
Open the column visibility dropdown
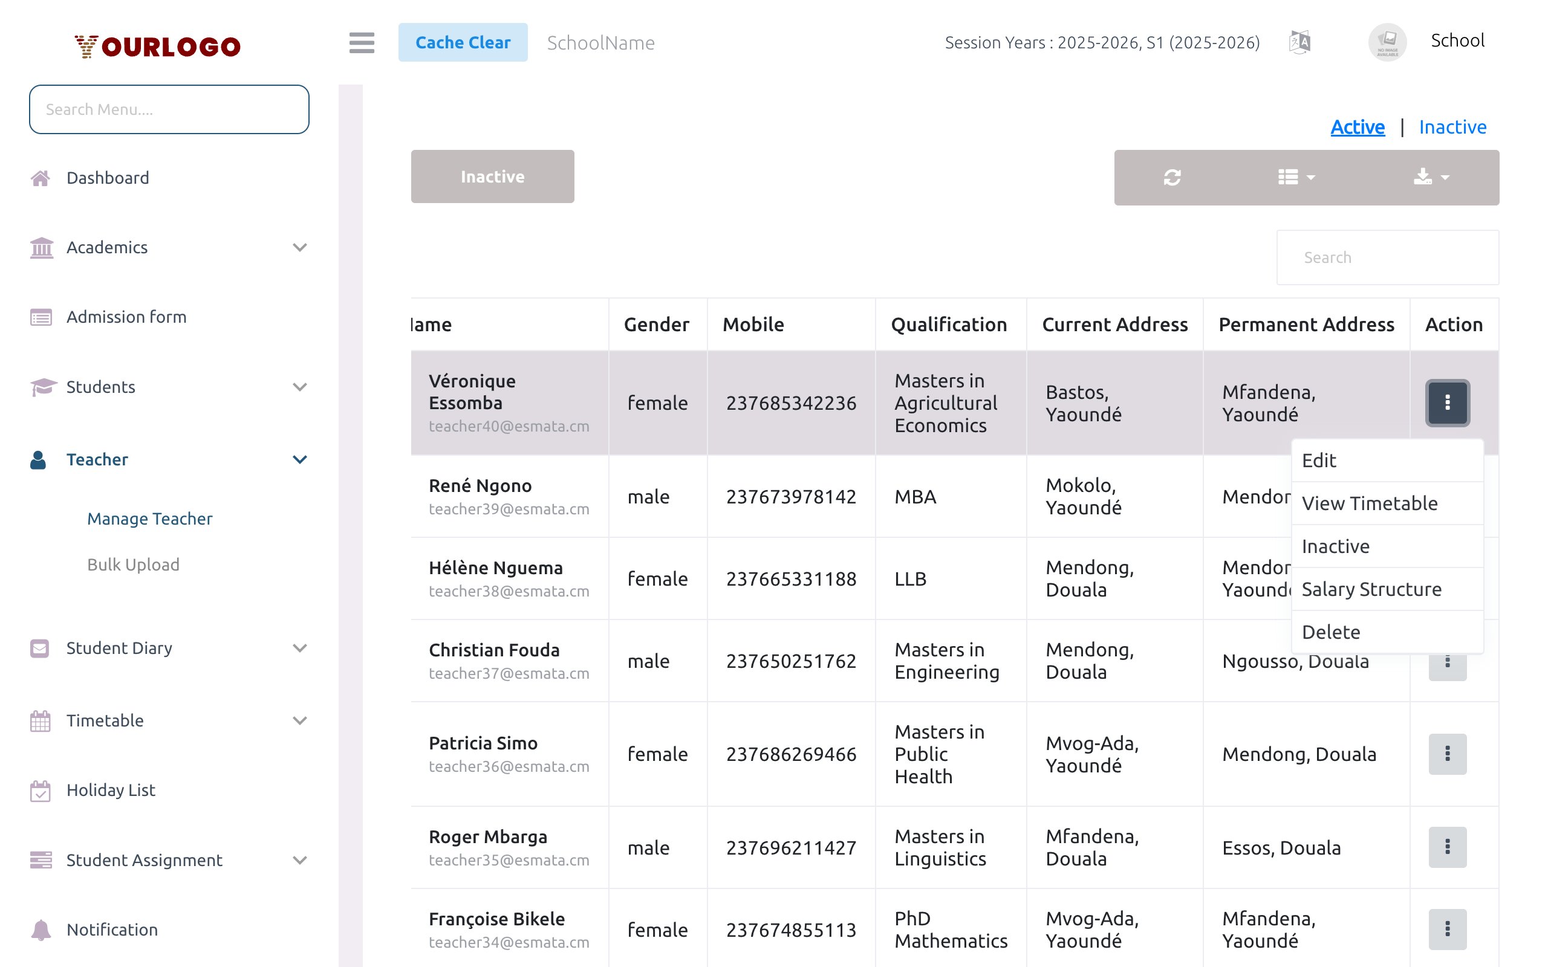[x=1296, y=177]
